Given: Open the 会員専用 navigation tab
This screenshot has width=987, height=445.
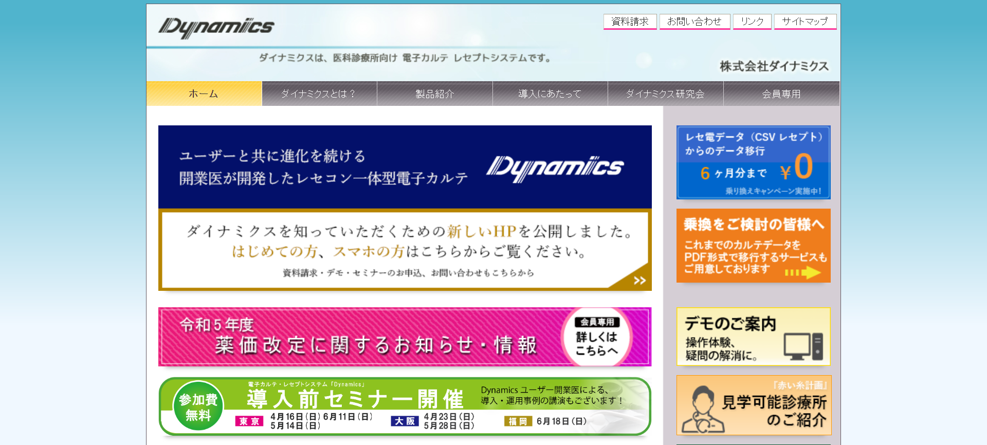Looking at the screenshot, I should coord(781,94).
